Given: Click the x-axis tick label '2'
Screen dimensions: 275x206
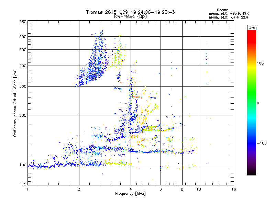Looking at the screenshot, I should click(x=79, y=189).
